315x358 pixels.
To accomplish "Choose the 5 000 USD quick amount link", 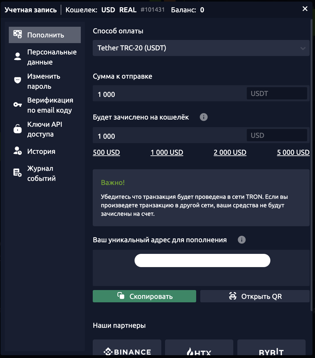I will [293, 152].
